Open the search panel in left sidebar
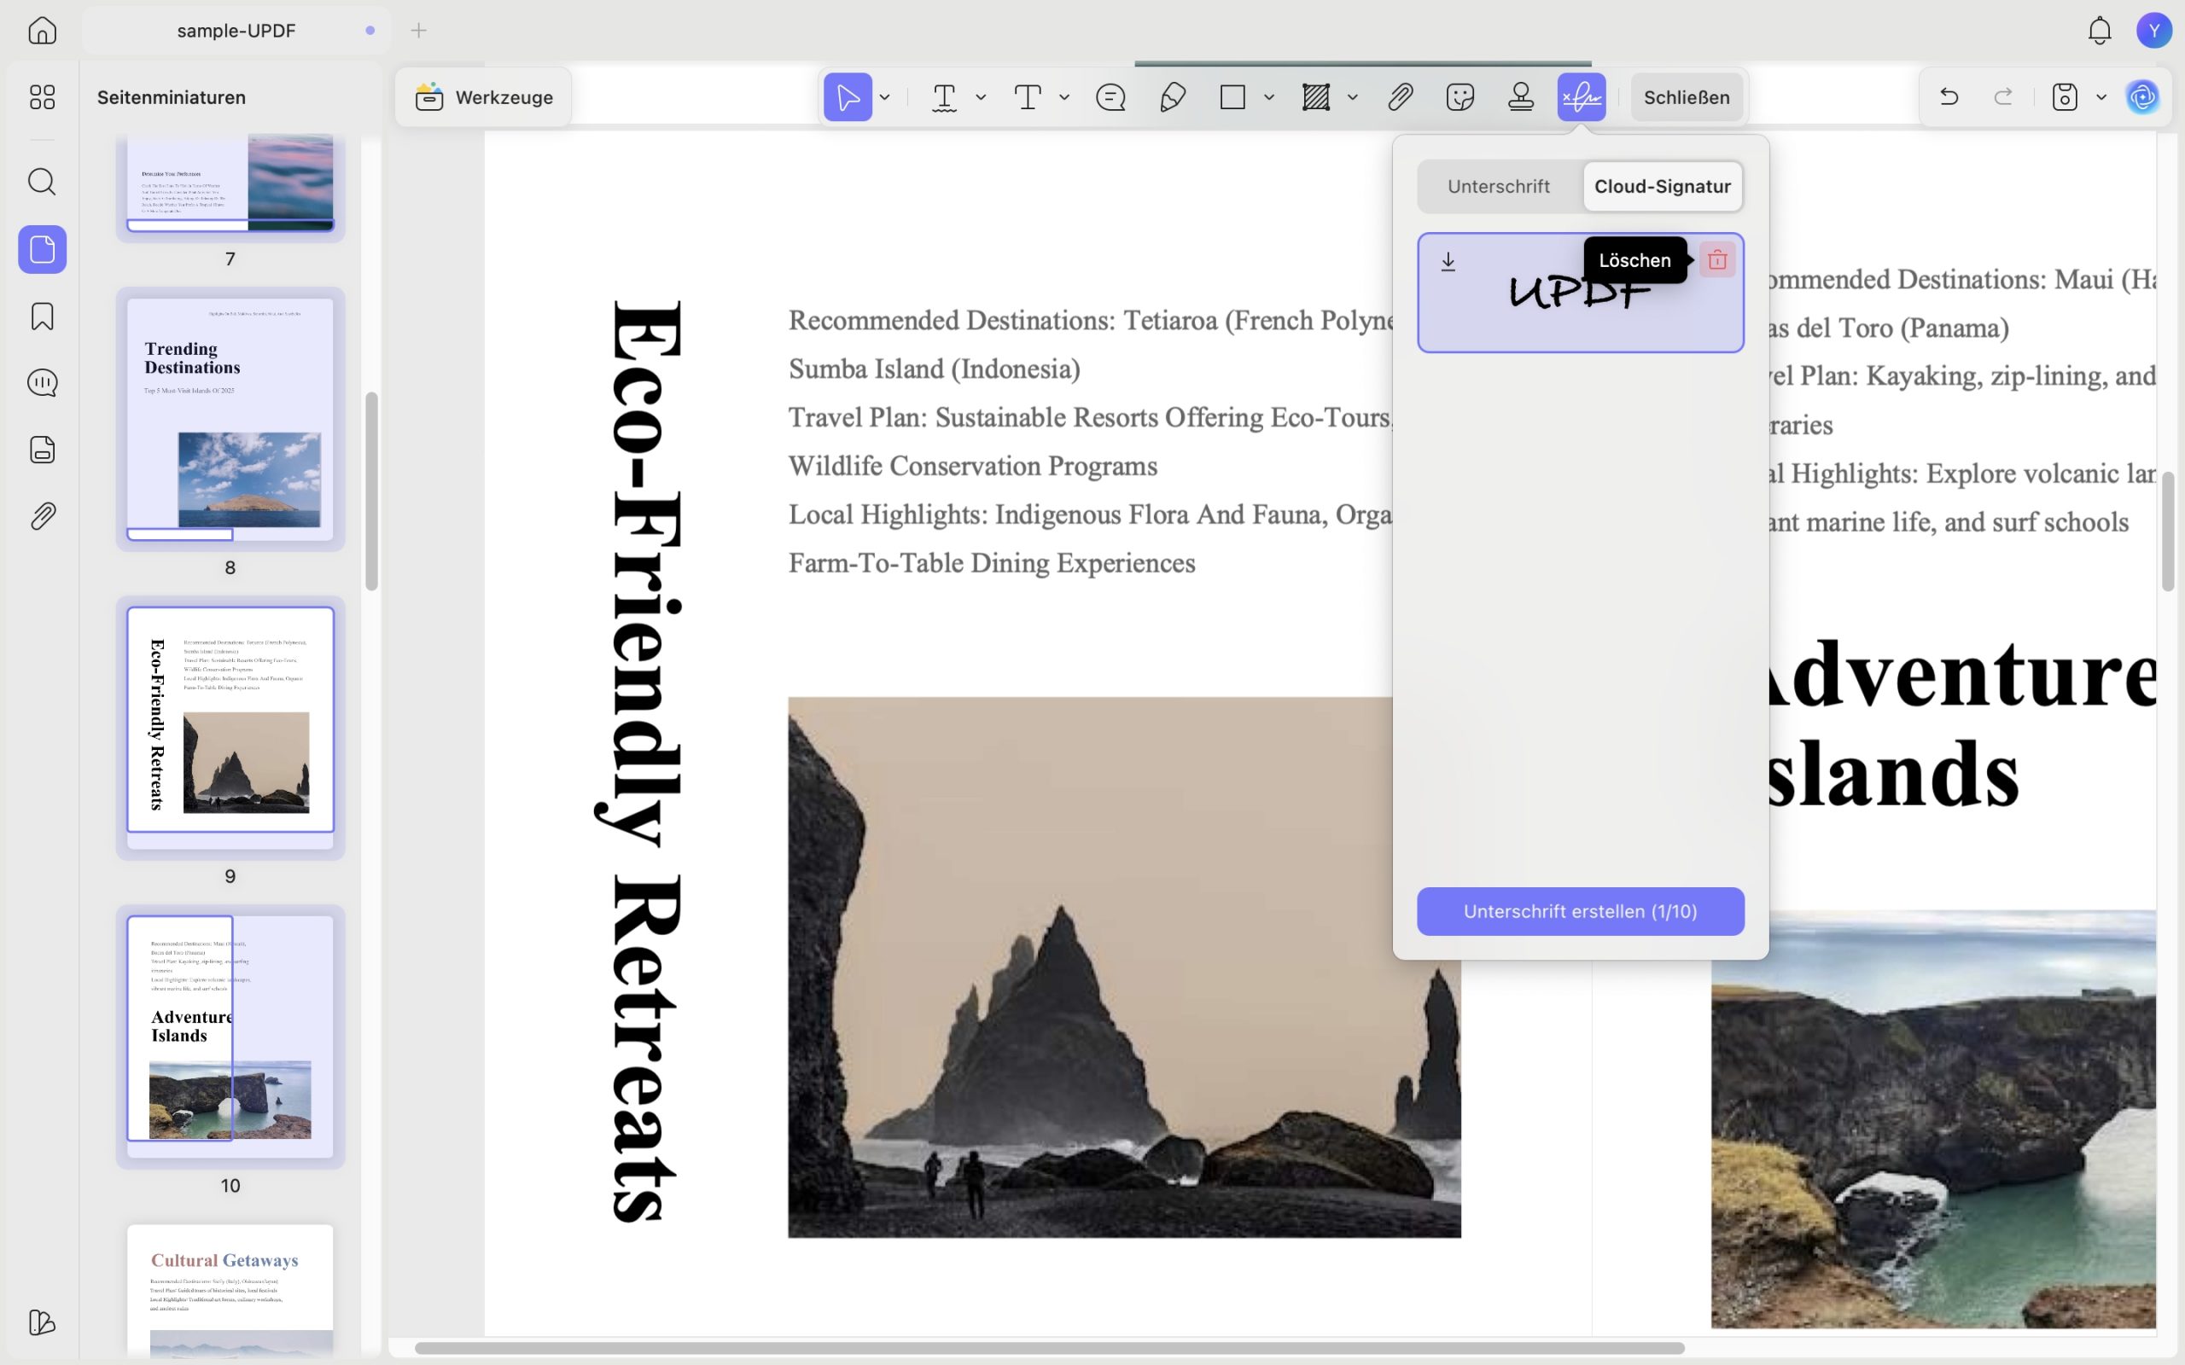 tap(43, 182)
